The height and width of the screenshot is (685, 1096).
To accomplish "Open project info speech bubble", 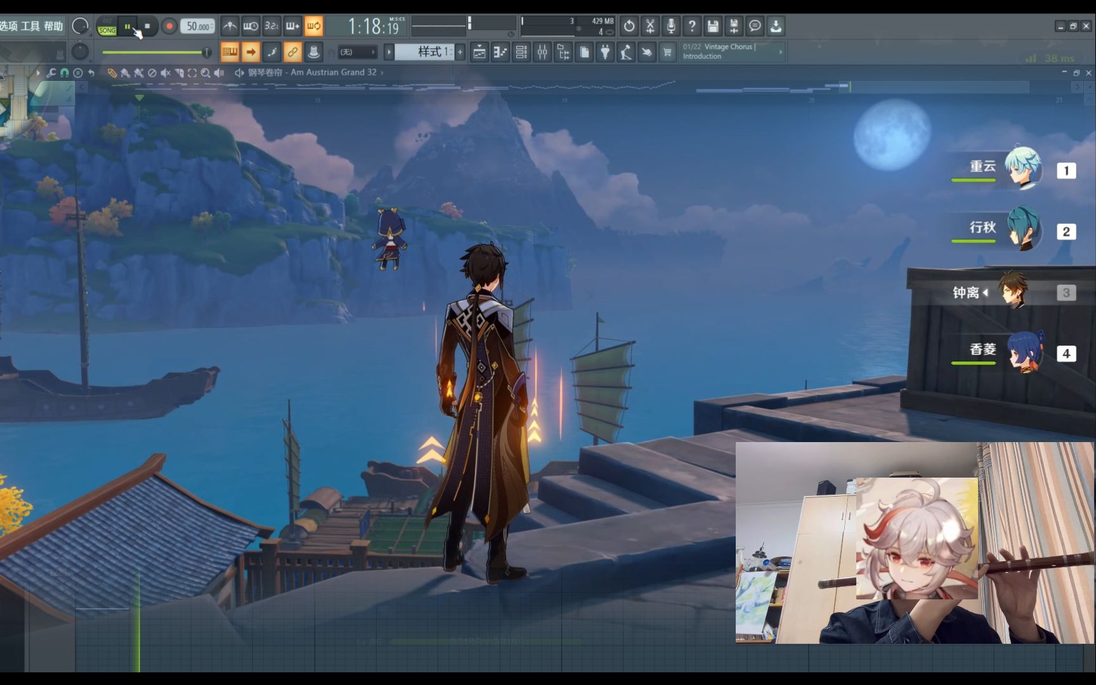I will click(755, 26).
